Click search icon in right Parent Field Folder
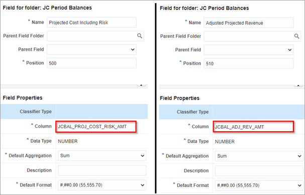305x195 pixels. pyautogui.click(x=296, y=36)
